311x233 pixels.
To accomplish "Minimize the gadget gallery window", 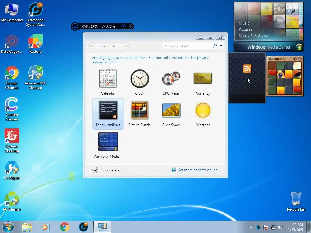I will click(200, 37).
